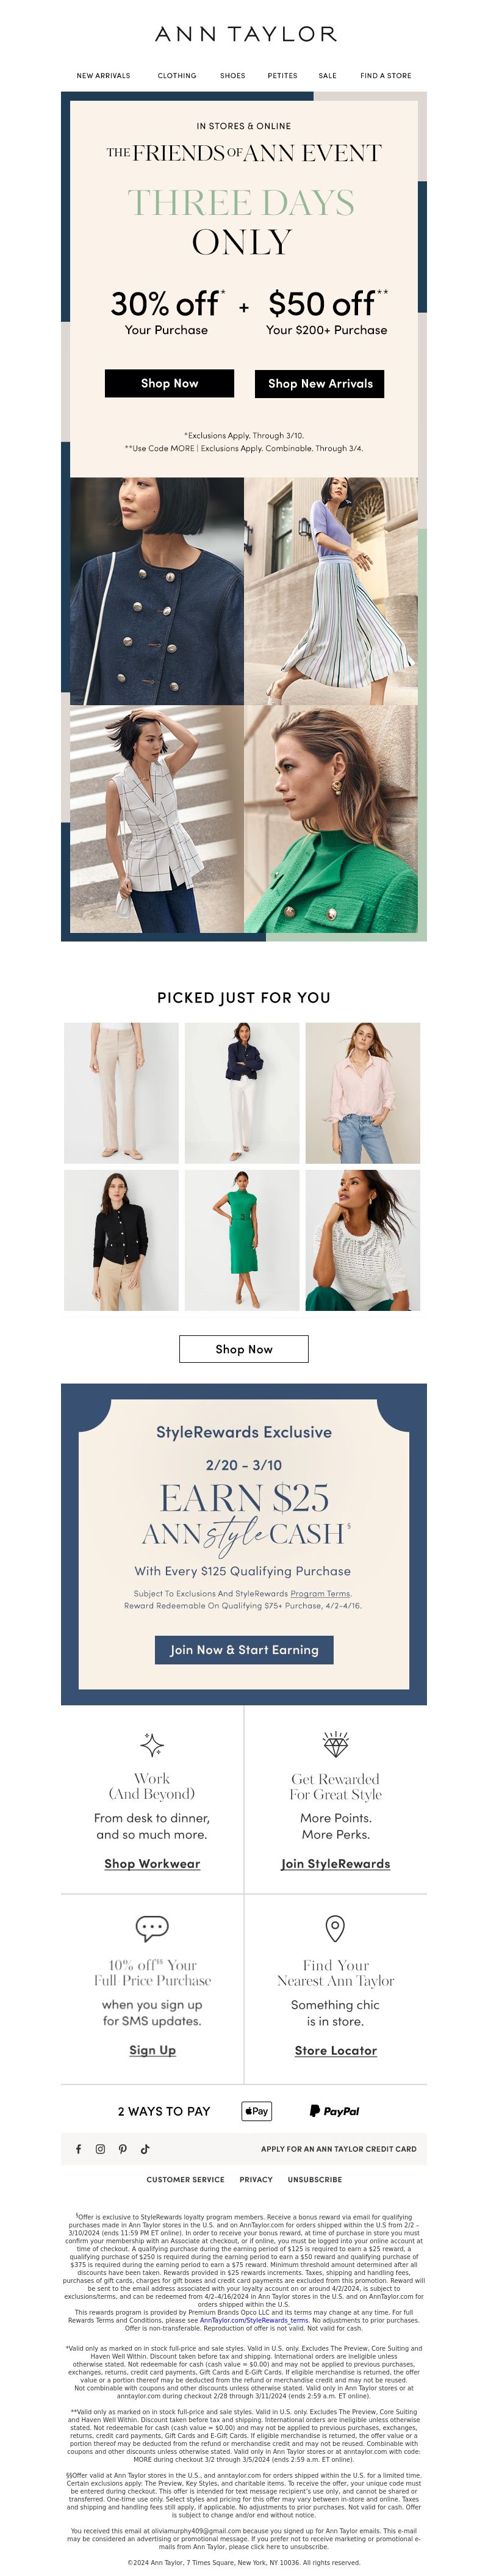The width and height of the screenshot is (488, 2576).
Task: Open the Pinterest social icon
Action: 122,2148
